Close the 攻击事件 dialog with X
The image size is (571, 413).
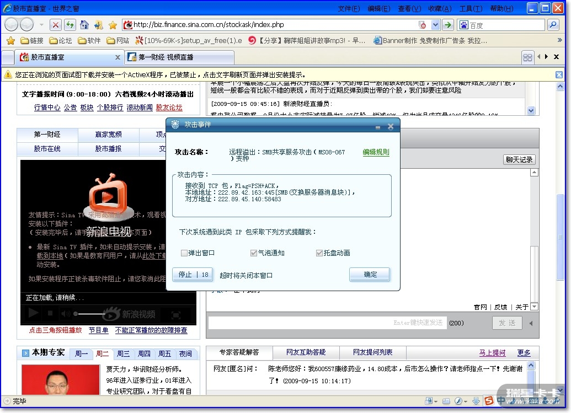click(x=391, y=126)
